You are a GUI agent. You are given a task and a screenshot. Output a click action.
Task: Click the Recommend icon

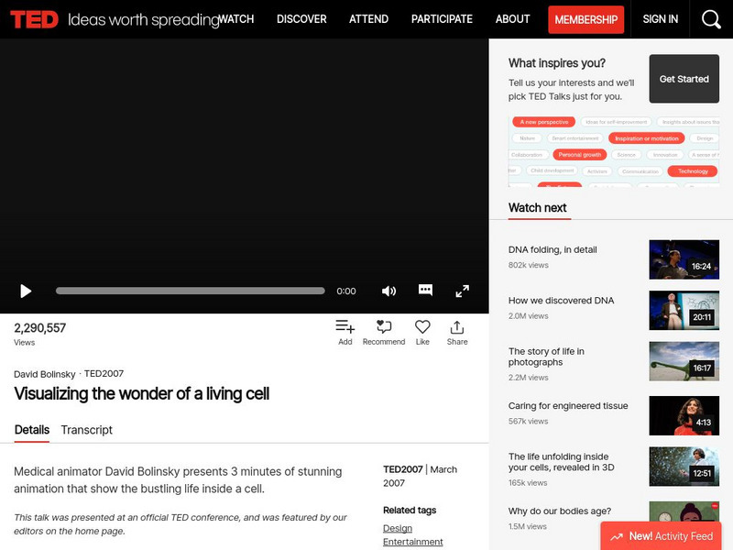pyautogui.click(x=384, y=327)
